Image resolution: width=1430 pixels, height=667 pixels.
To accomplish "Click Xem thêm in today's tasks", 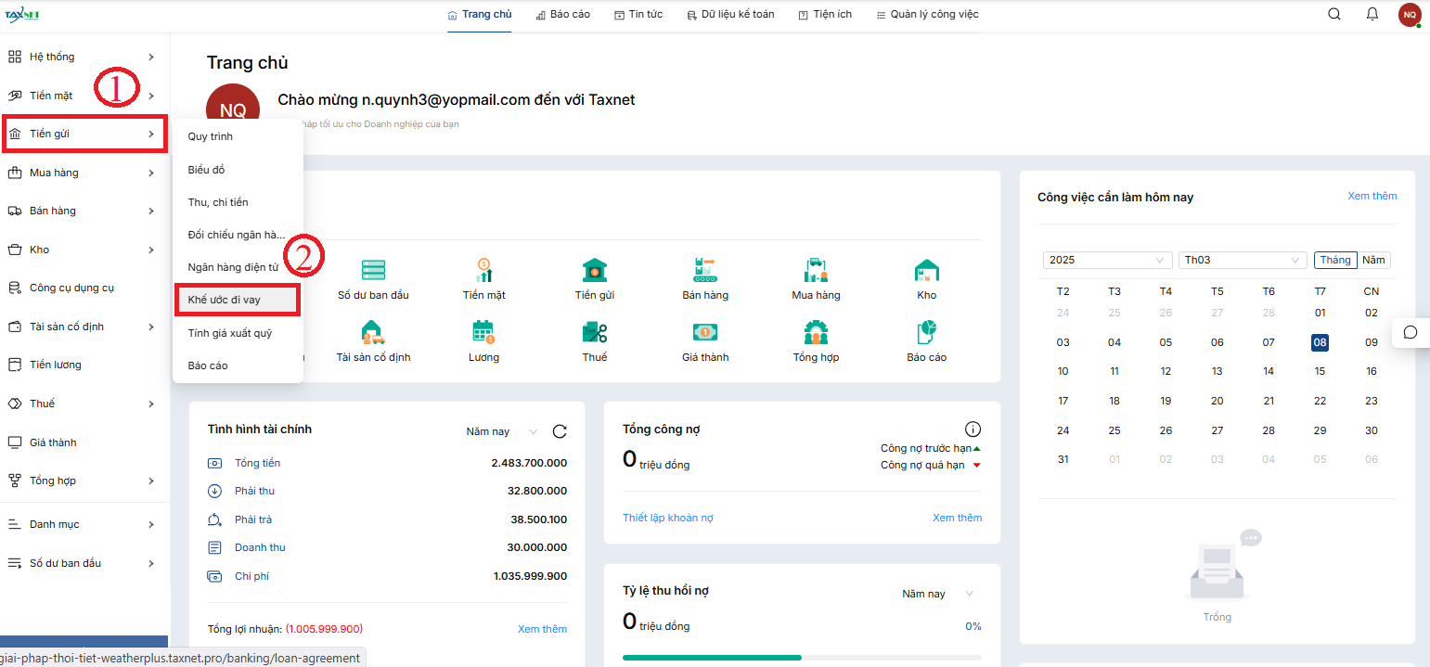I will point(1372,196).
